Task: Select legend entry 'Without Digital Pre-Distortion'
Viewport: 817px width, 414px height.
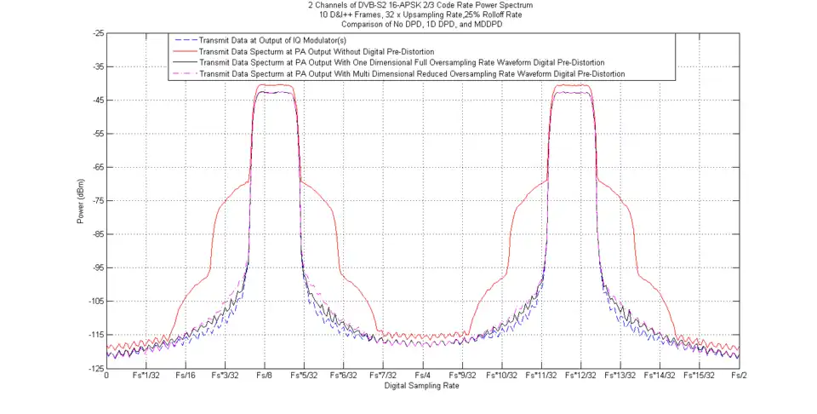Action: 316,51
